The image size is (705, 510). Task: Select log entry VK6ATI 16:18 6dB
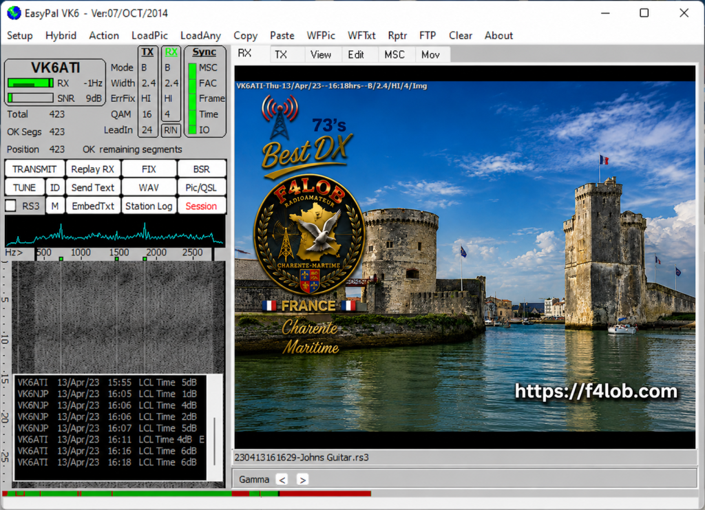point(107,462)
